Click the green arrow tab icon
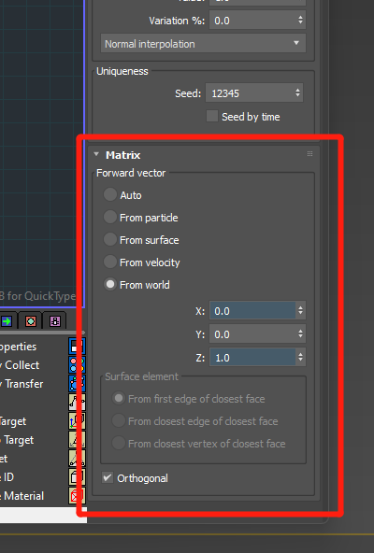 tap(7, 321)
